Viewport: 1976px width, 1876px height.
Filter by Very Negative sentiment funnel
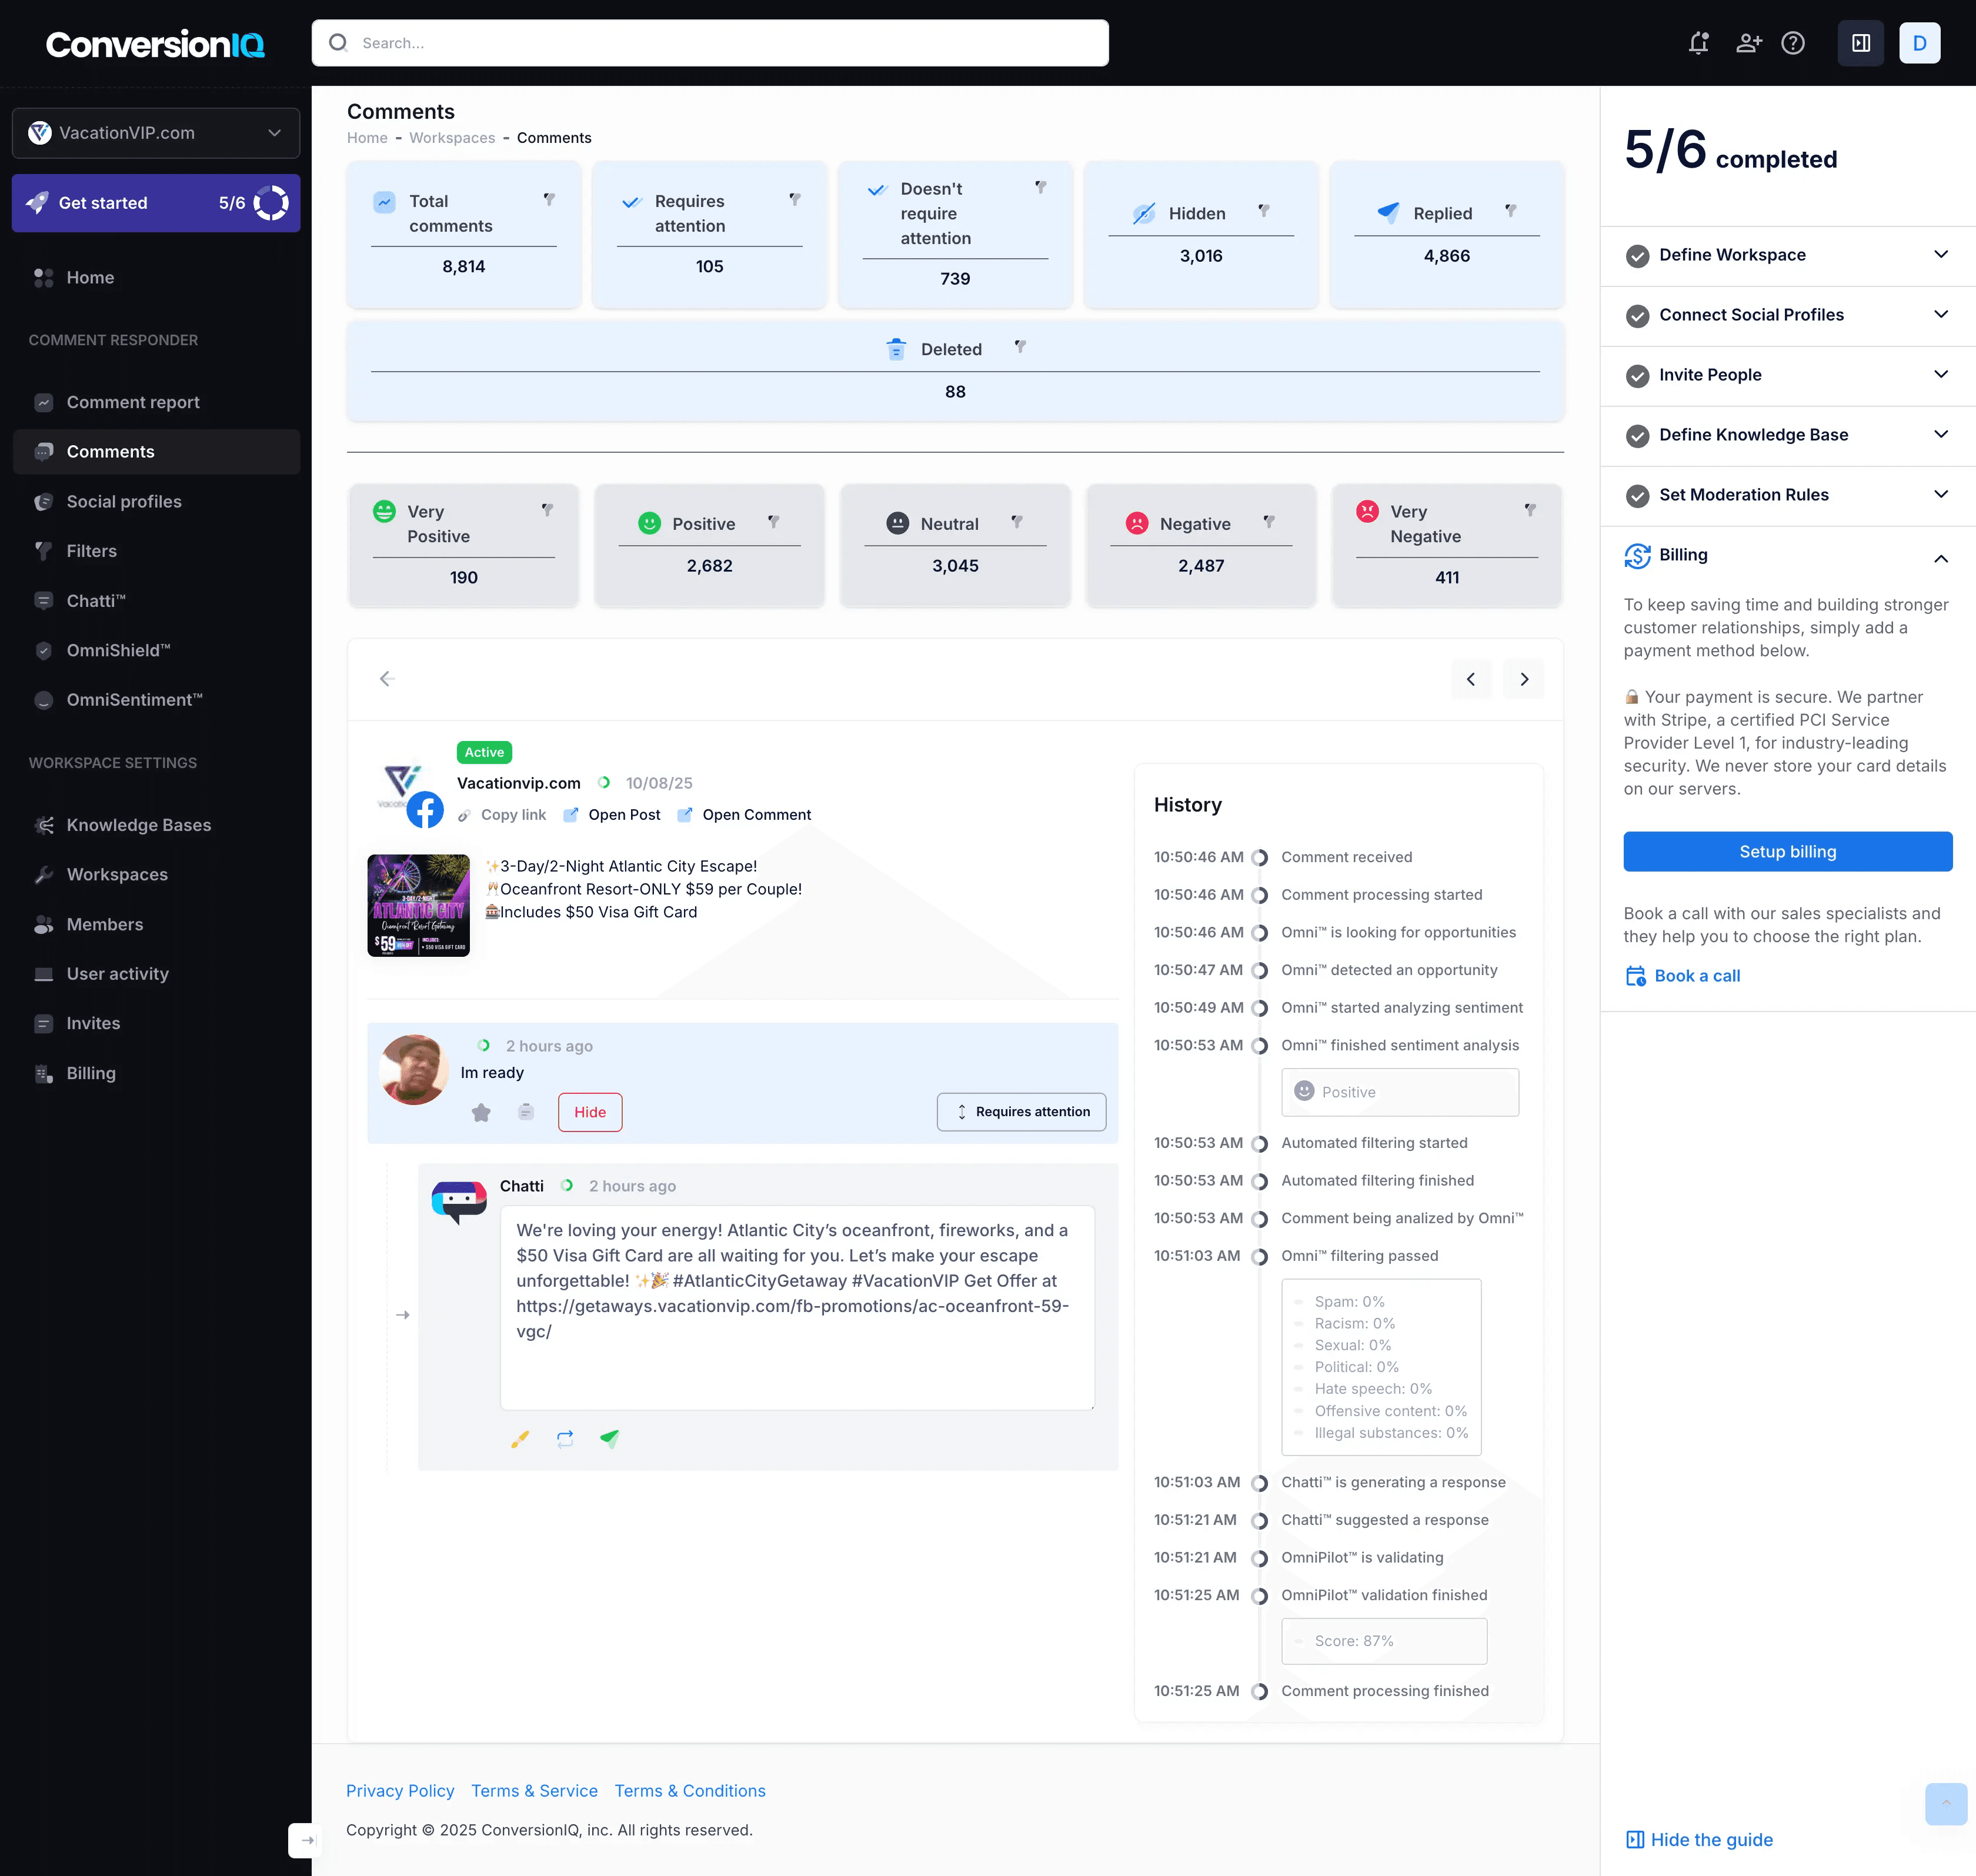coord(1529,510)
